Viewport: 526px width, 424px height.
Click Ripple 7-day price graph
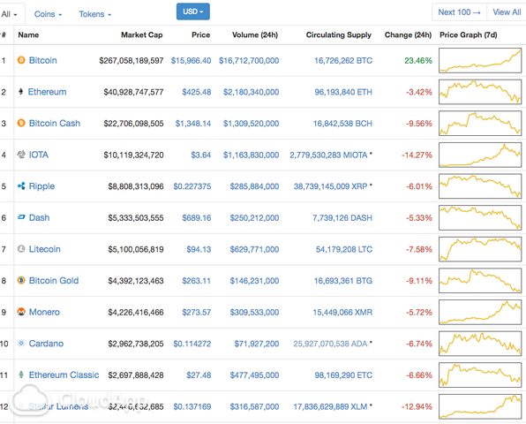pos(480,186)
